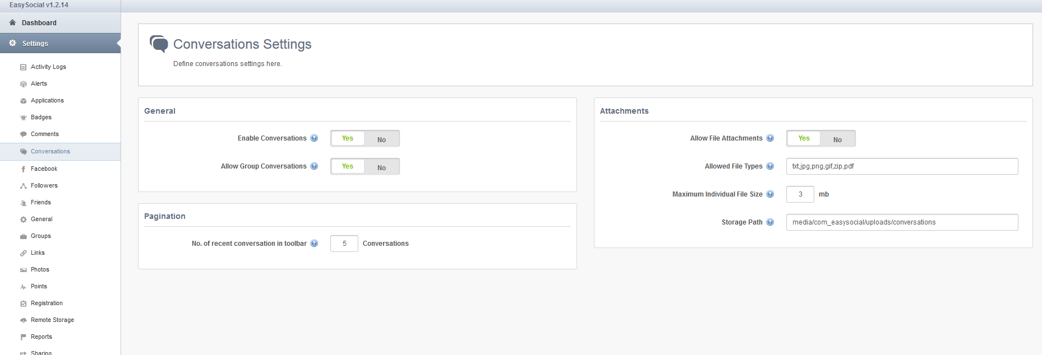The width and height of the screenshot is (1042, 355).
Task: Set Allow File Attachments to No
Action: pyautogui.click(x=837, y=139)
